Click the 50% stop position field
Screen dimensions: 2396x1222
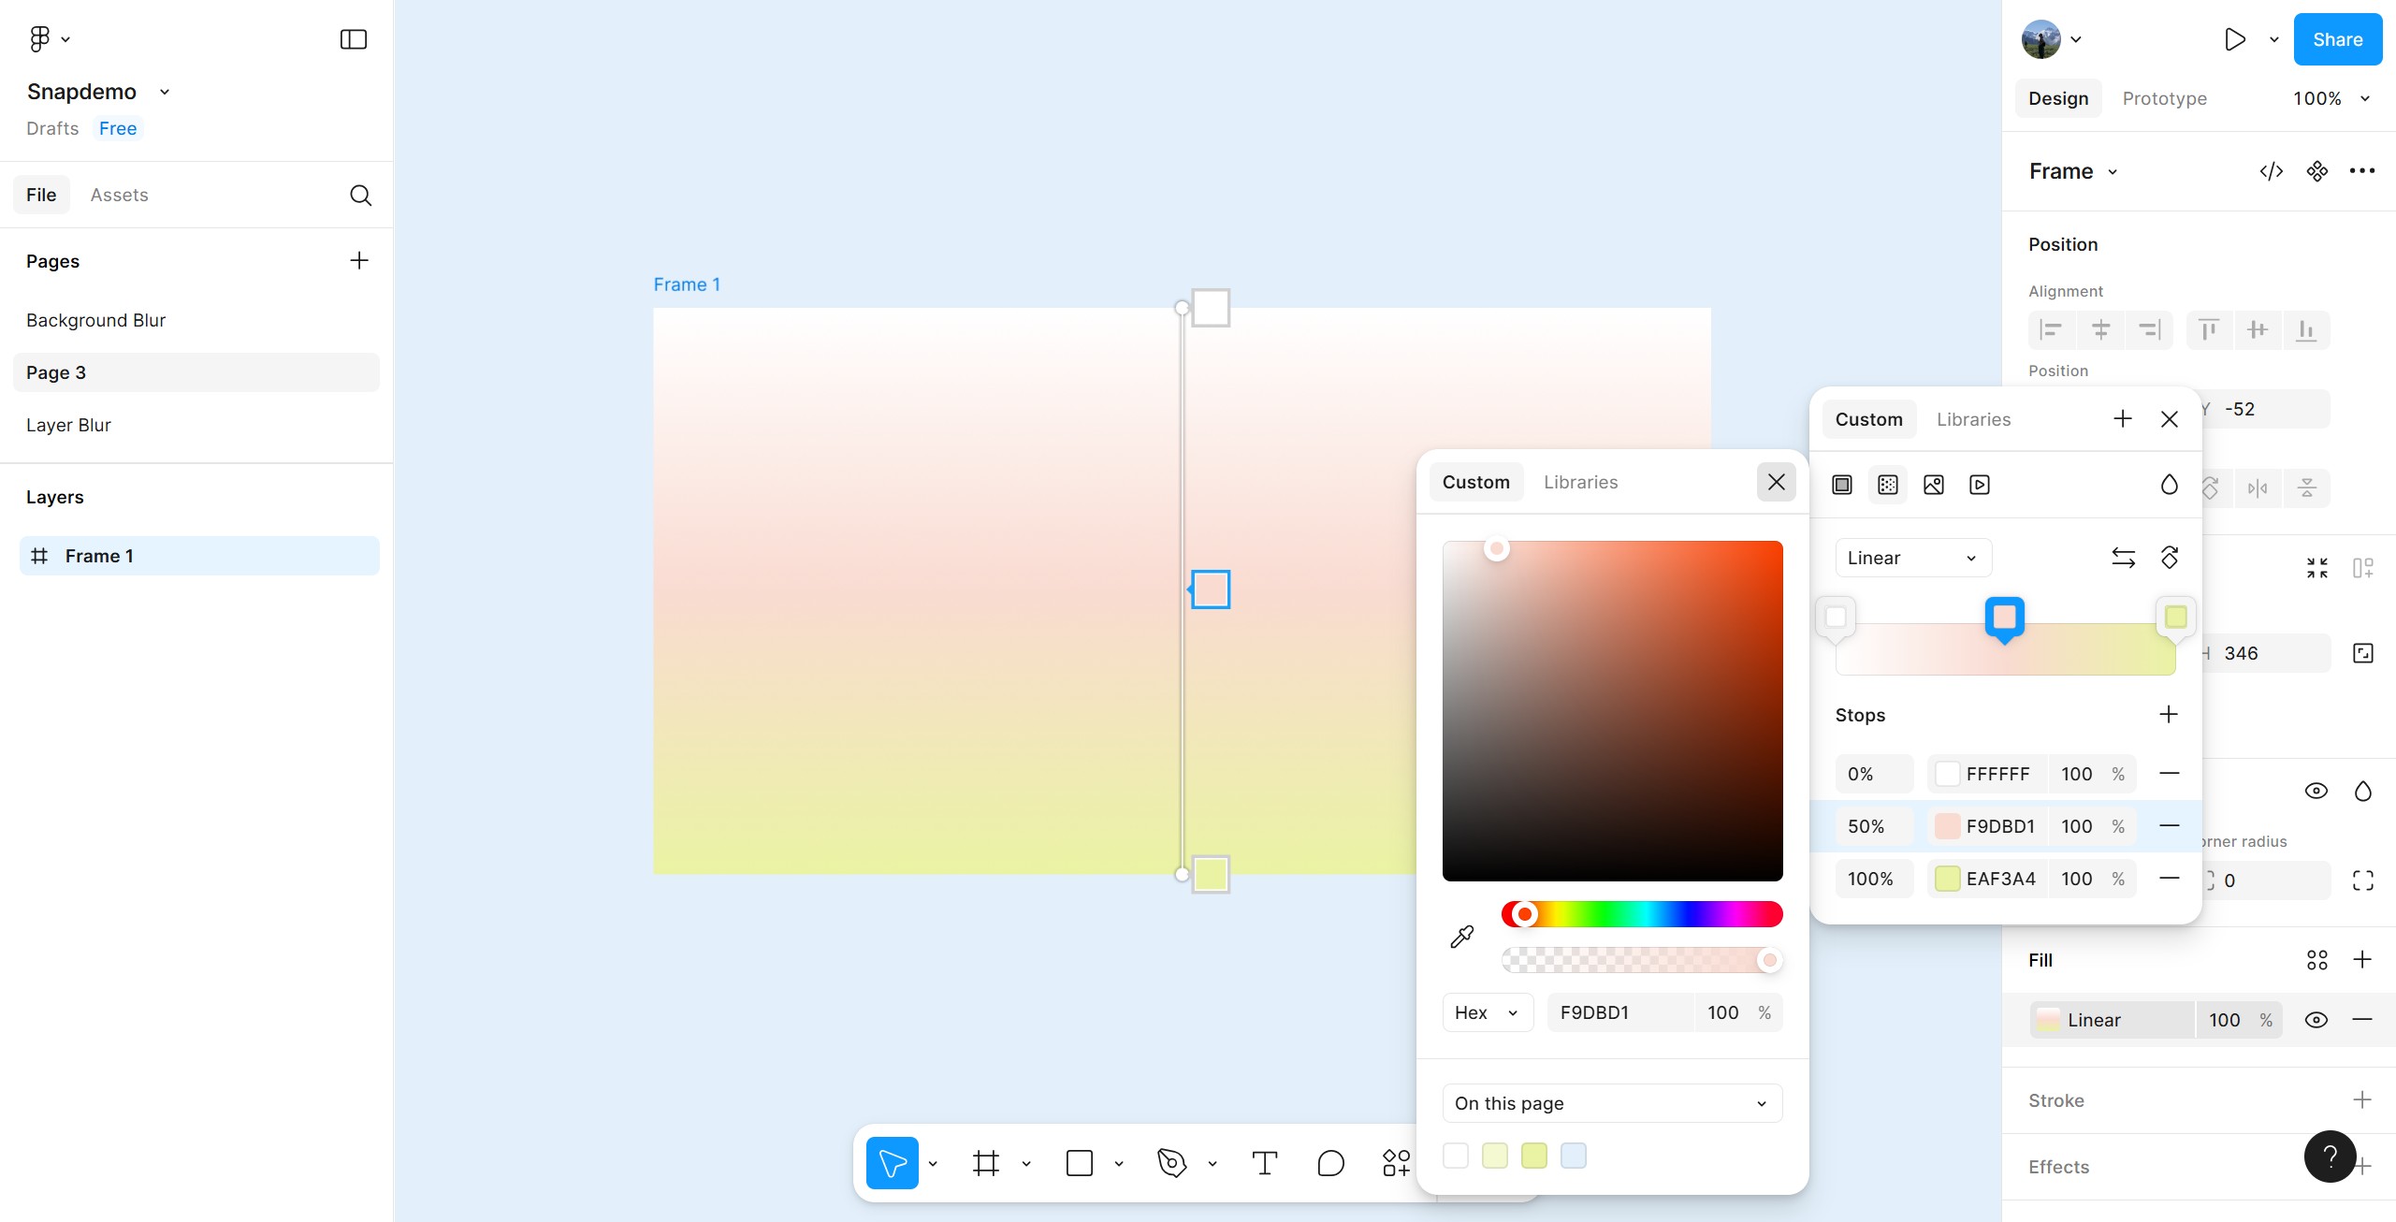coord(1874,826)
